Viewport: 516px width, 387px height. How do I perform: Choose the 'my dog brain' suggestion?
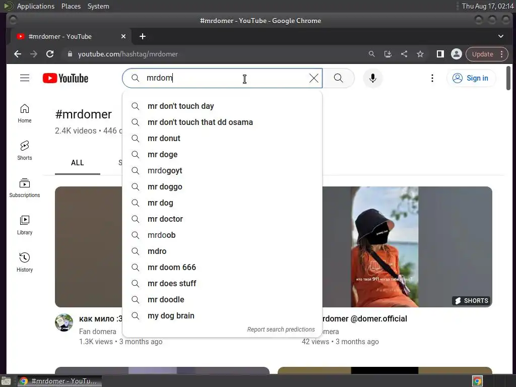222,315
